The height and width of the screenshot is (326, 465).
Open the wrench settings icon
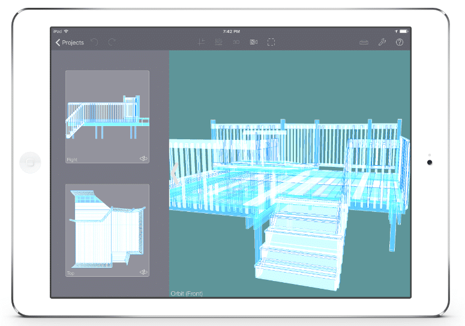[382, 42]
